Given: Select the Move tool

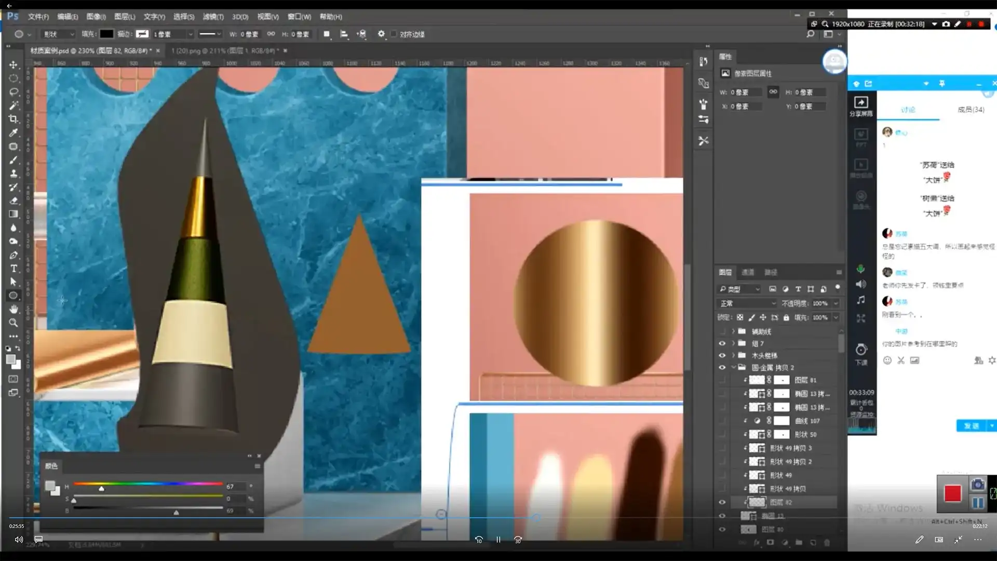Looking at the screenshot, I should [14, 65].
